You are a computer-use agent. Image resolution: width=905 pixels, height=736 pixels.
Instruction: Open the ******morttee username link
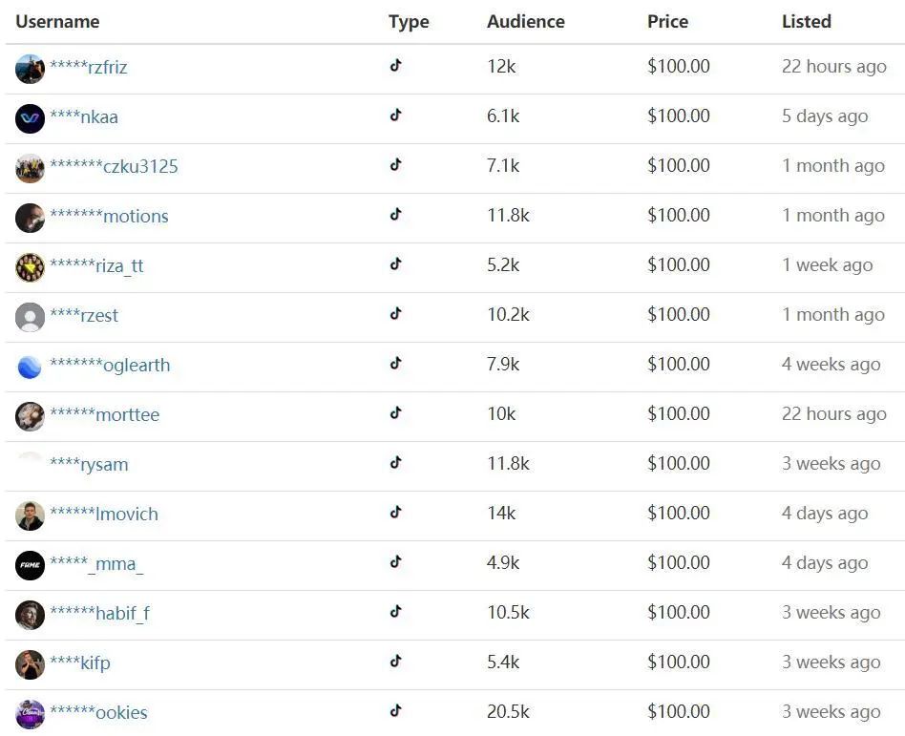pos(104,414)
